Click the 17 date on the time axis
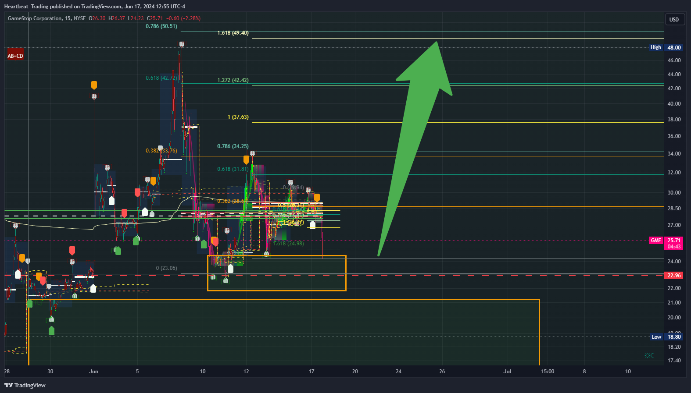The image size is (691, 393). (x=311, y=372)
